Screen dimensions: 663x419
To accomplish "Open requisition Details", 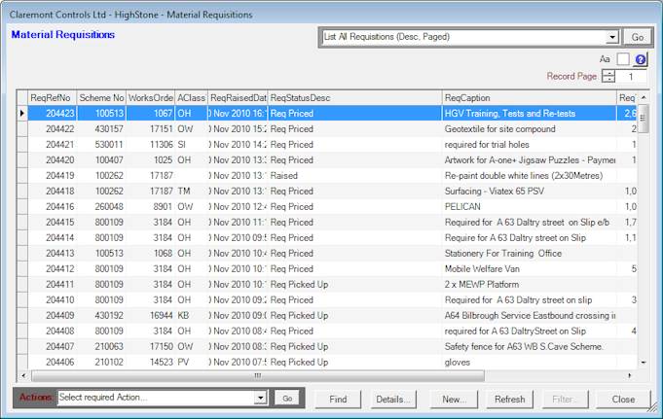I will 393,399.
